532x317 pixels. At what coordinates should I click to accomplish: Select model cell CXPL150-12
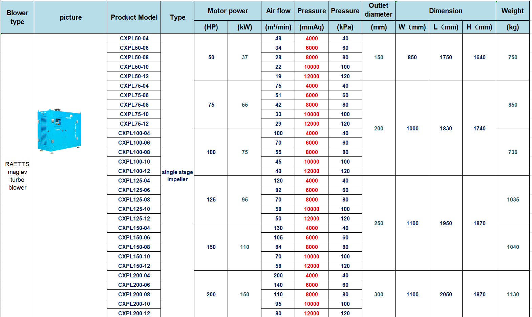(134, 266)
